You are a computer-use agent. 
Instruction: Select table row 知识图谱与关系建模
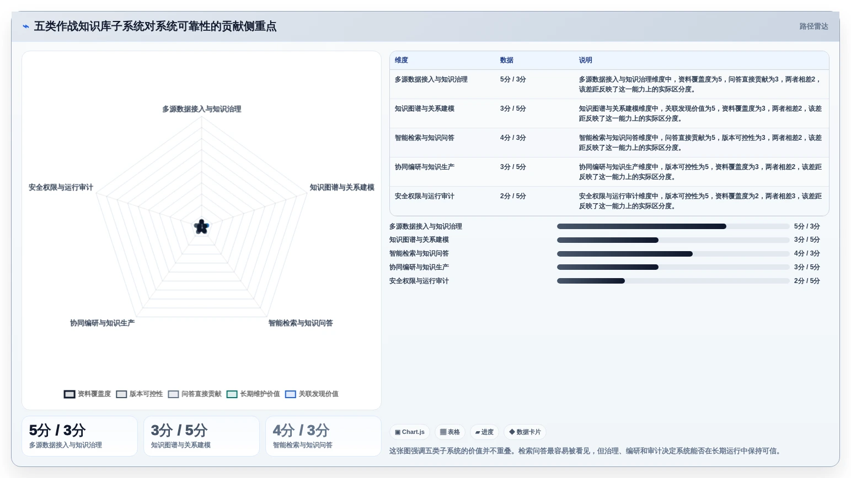pyautogui.click(x=609, y=113)
